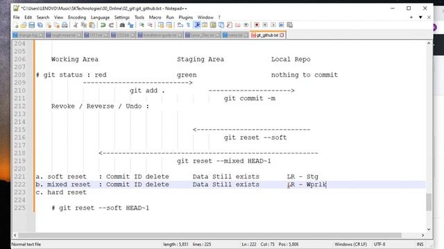444x249 pixels.
Task: Open the File menu
Action: [x=17, y=17]
